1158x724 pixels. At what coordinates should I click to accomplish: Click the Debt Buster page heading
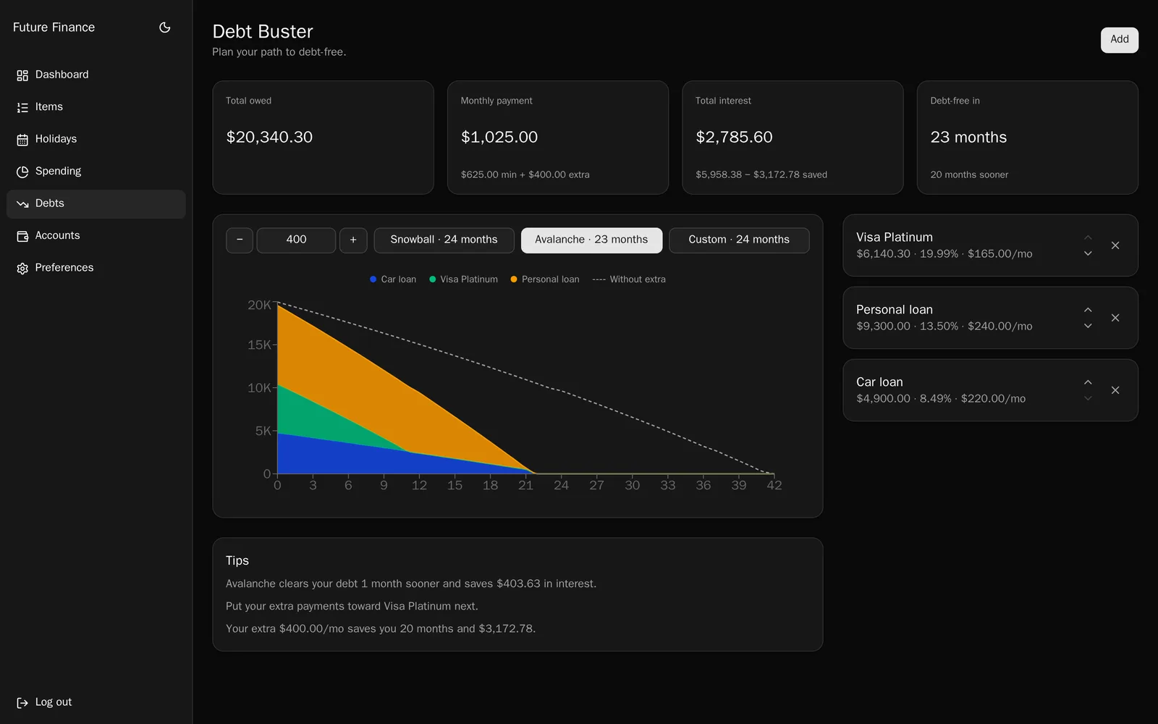point(263,32)
